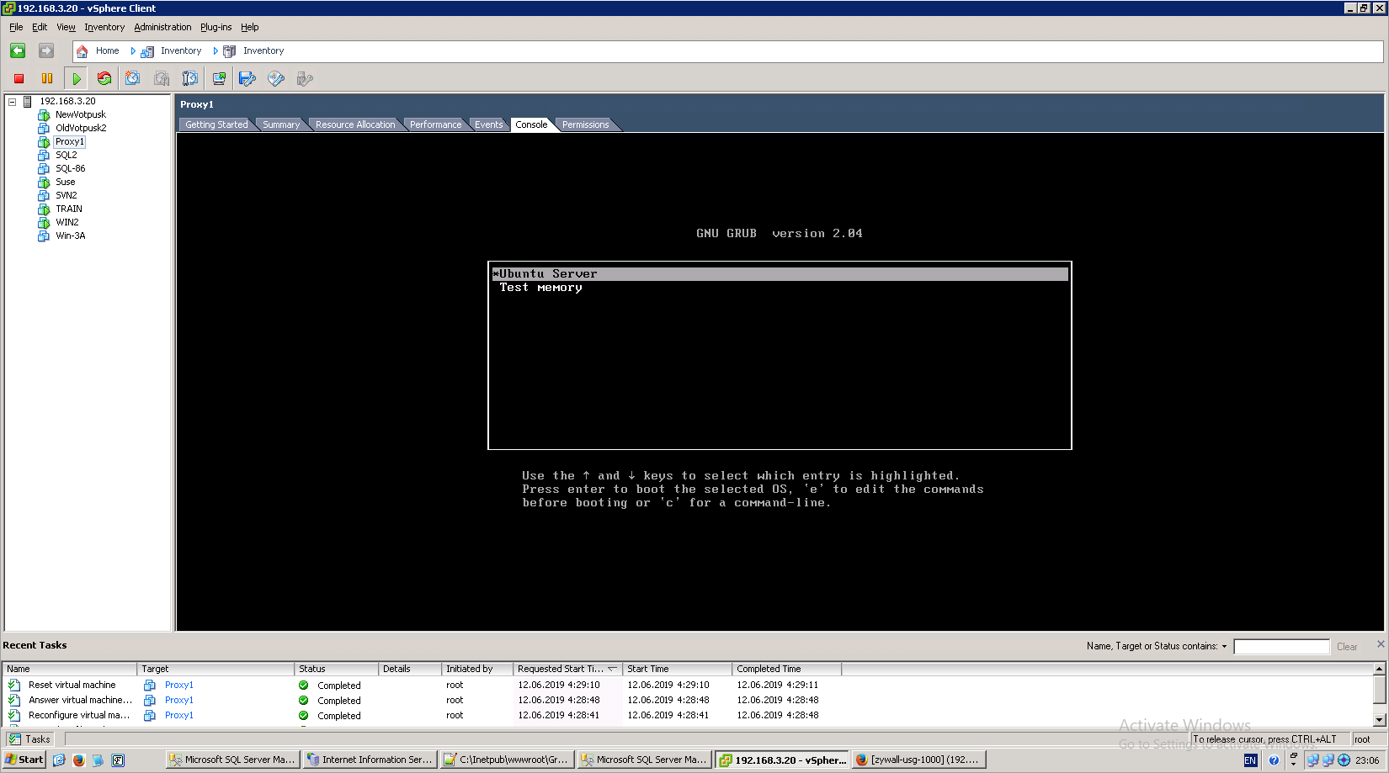Open the Snapshot Manager icon

190,78
